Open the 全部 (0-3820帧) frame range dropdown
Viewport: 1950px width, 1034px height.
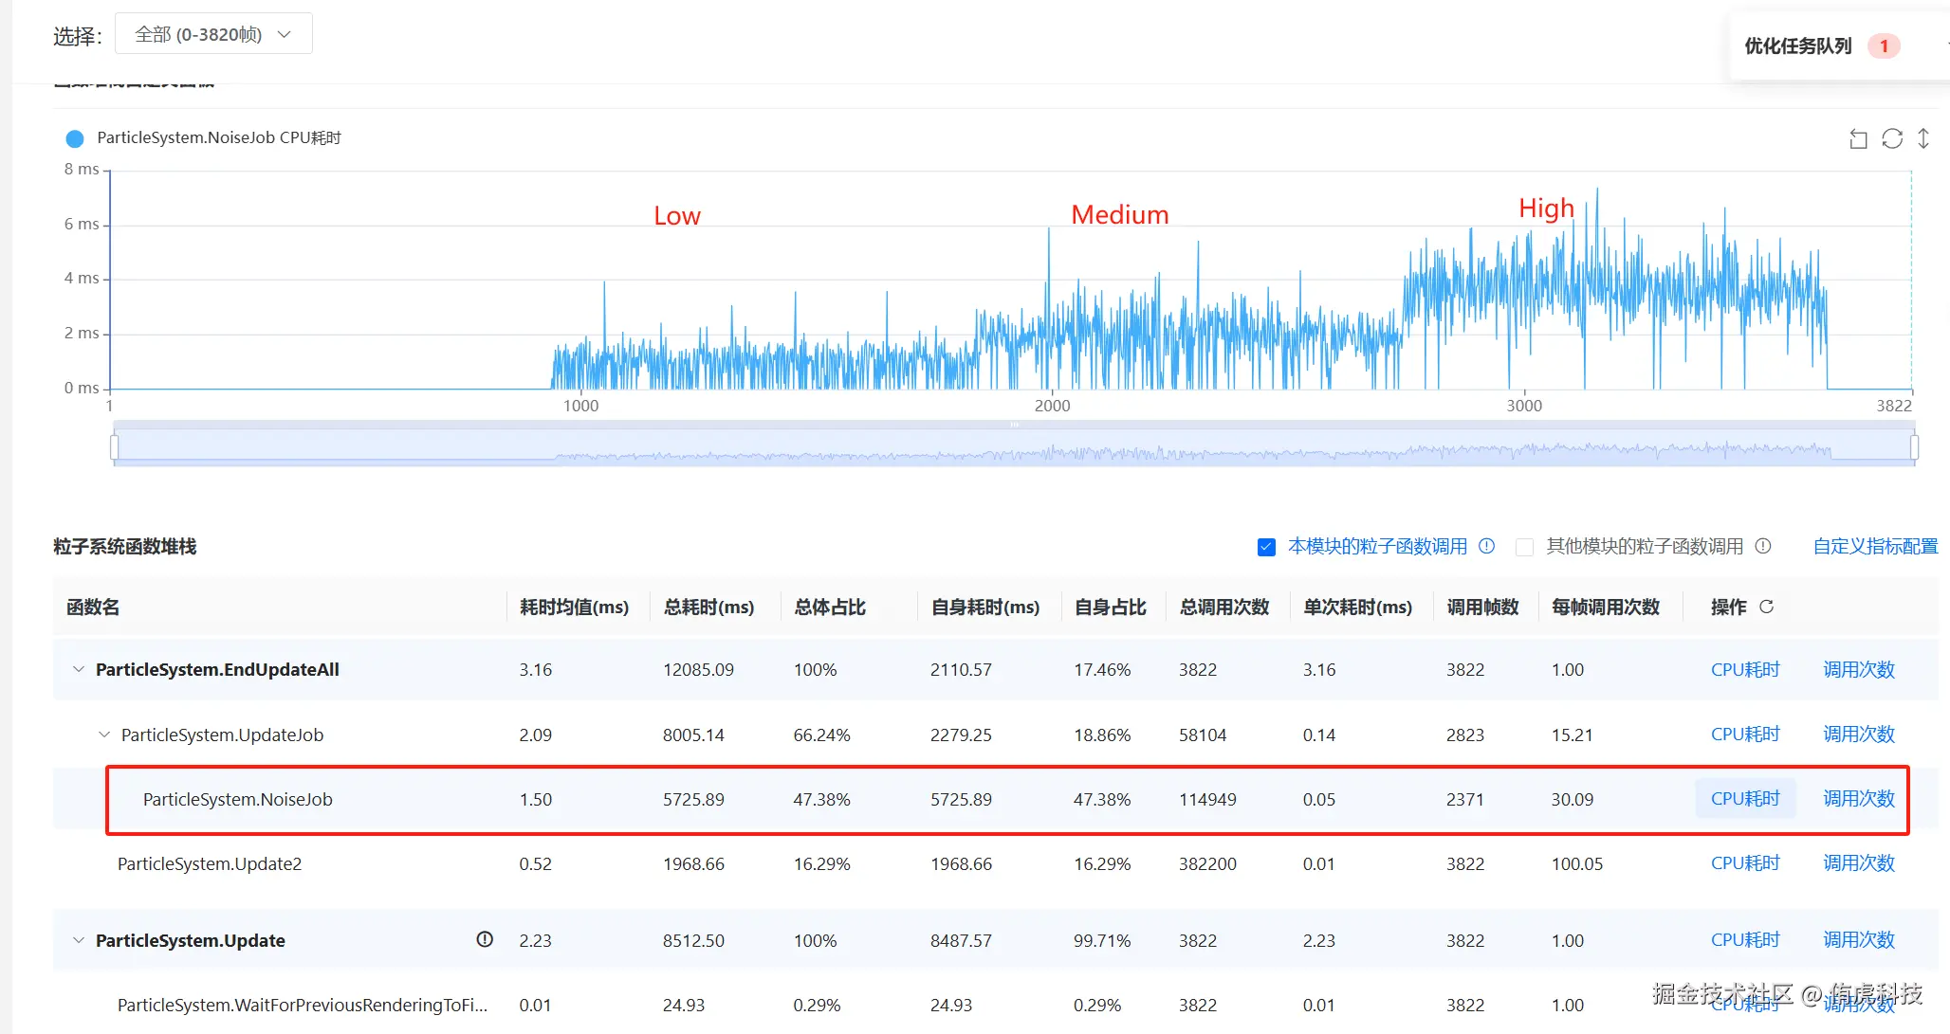213,34
